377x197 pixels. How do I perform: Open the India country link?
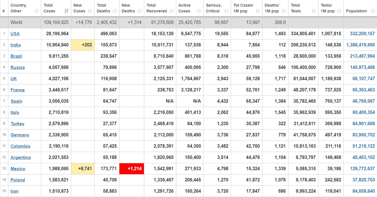(16, 45)
